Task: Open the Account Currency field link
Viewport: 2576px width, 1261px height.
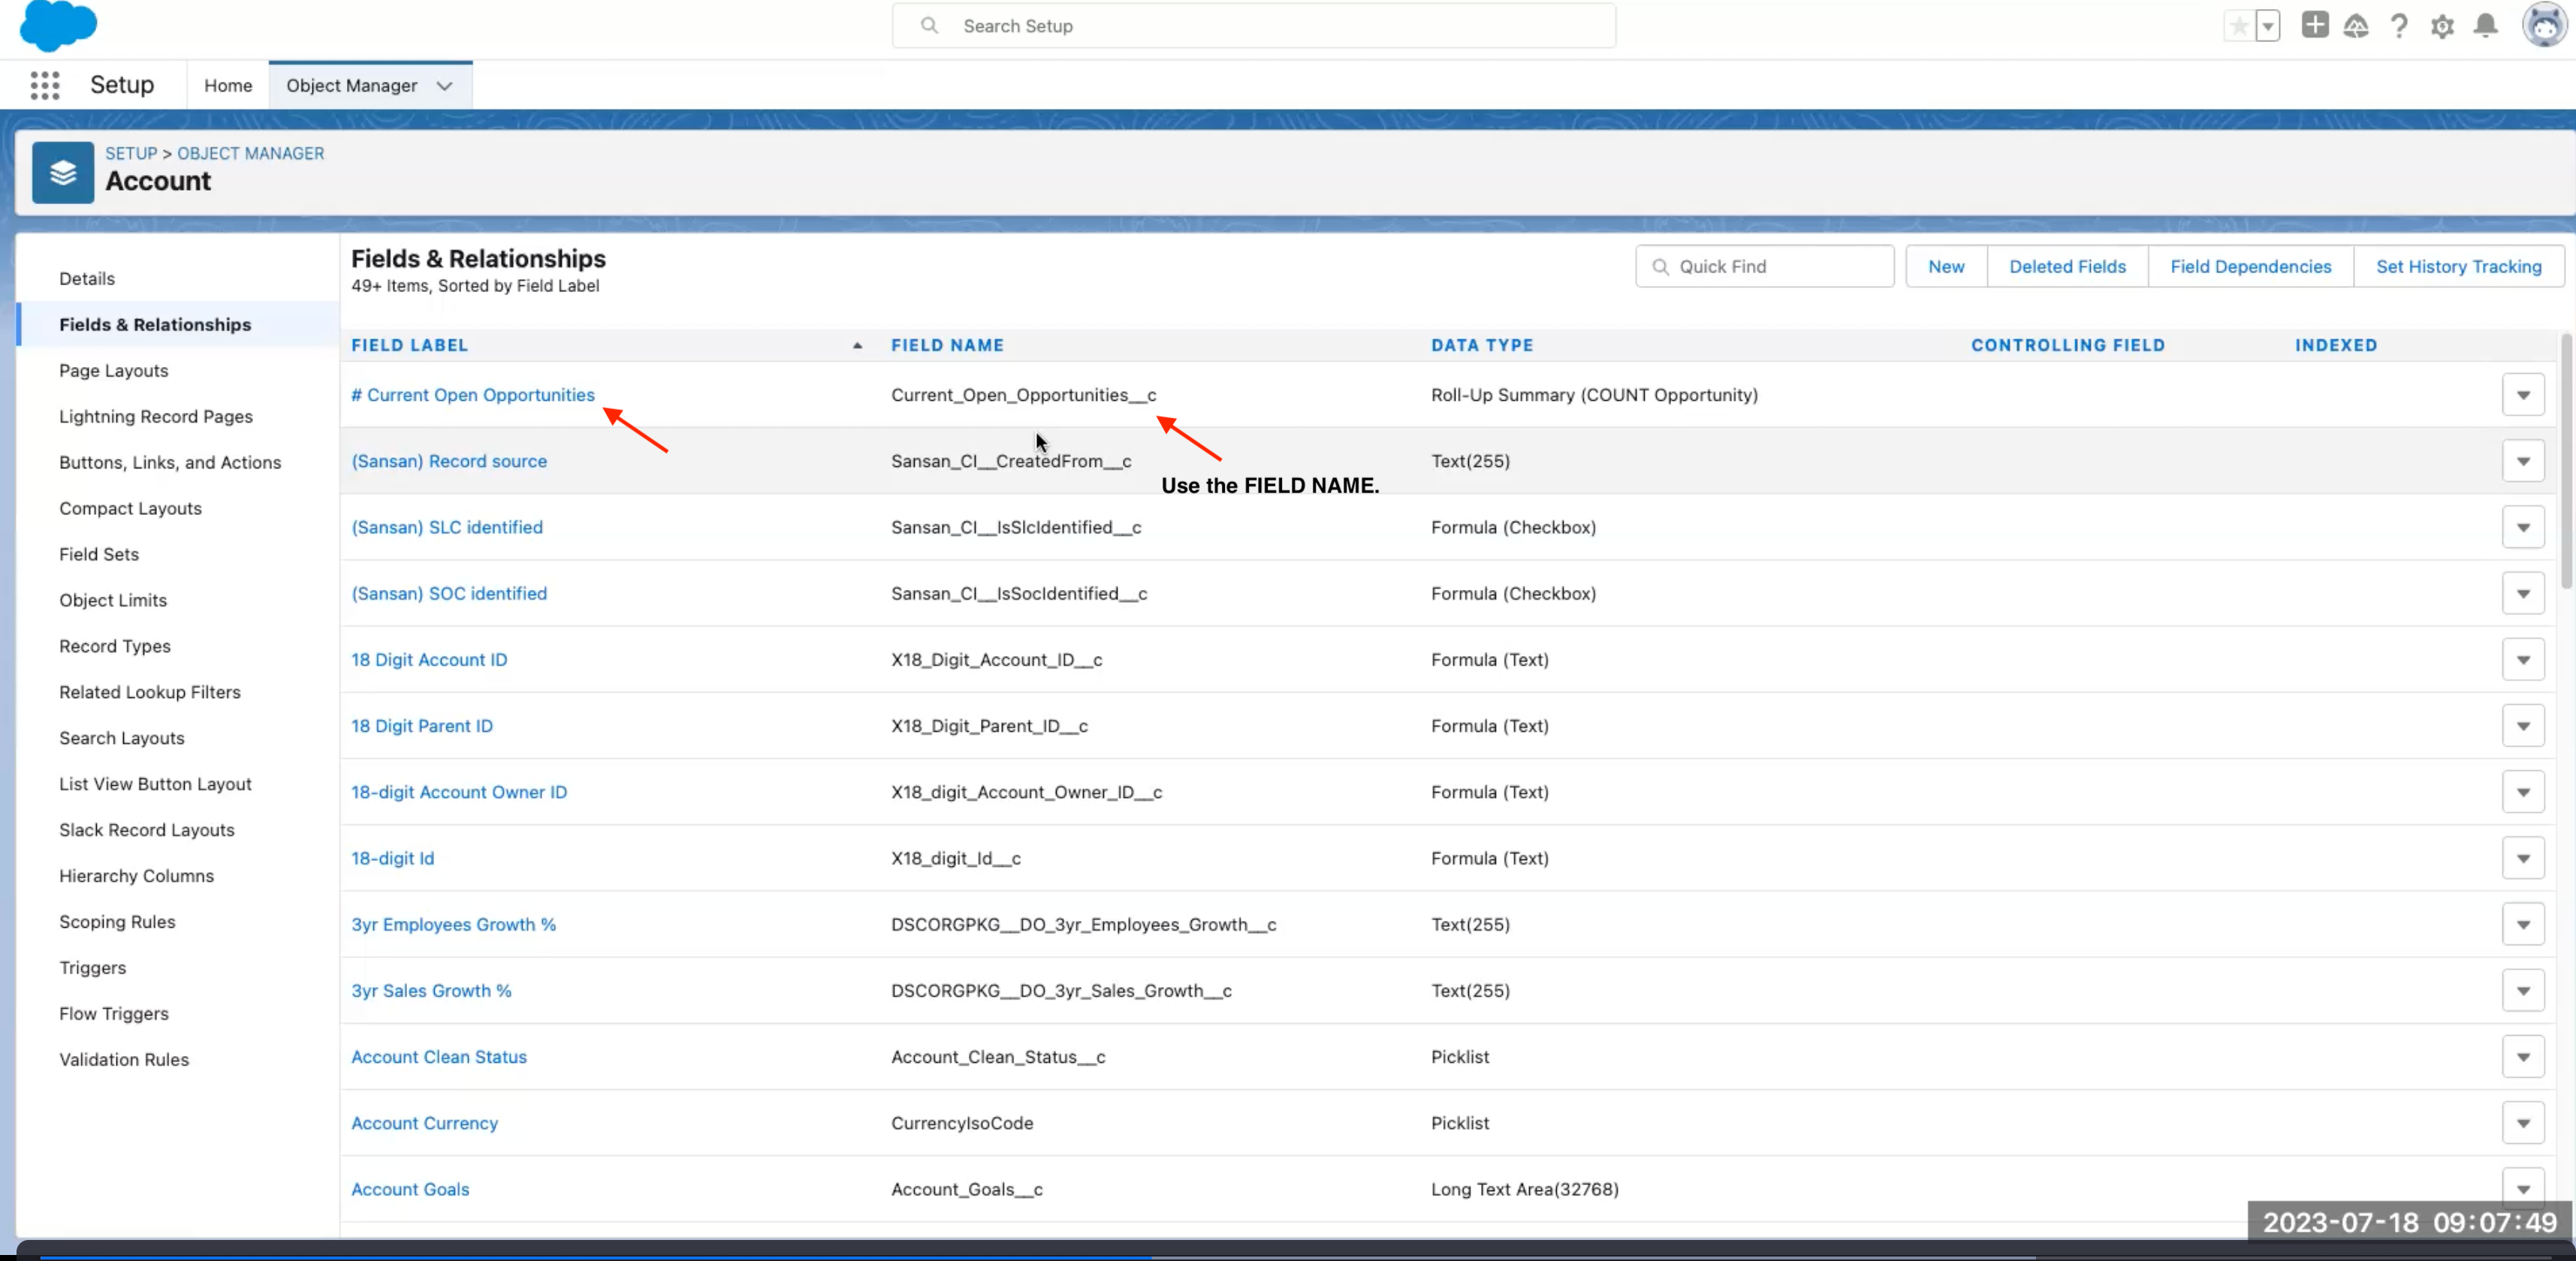Action: tap(424, 1122)
